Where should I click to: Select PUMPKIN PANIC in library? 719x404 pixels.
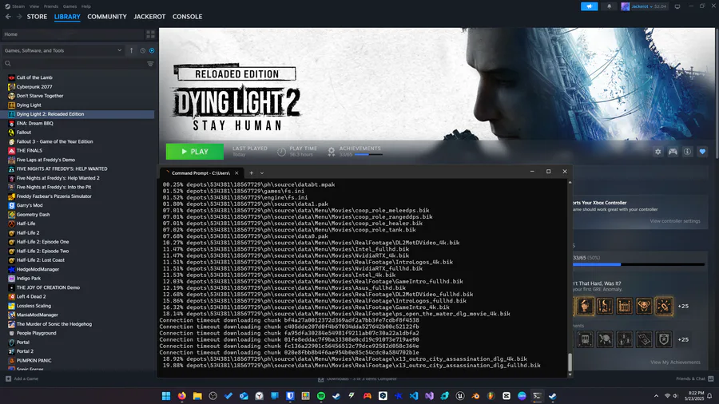(x=34, y=360)
